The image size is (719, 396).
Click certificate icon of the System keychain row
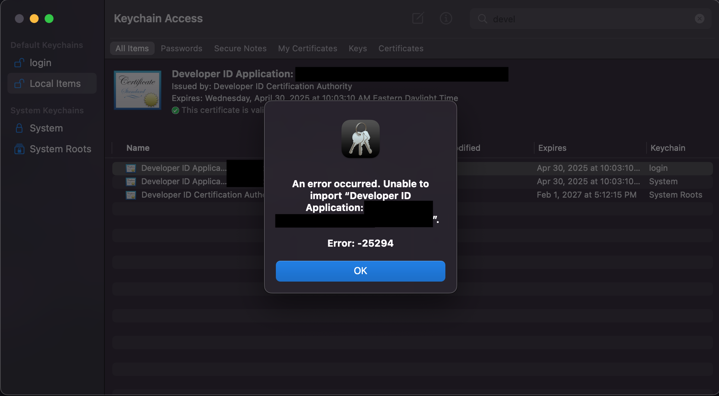click(131, 182)
